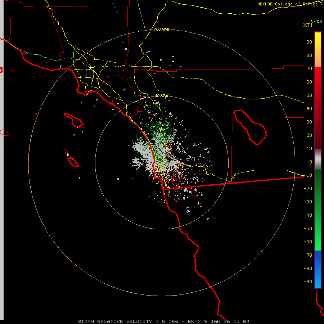Click the Storm Relative Velocity caption at bottom

(x=163, y=321)
